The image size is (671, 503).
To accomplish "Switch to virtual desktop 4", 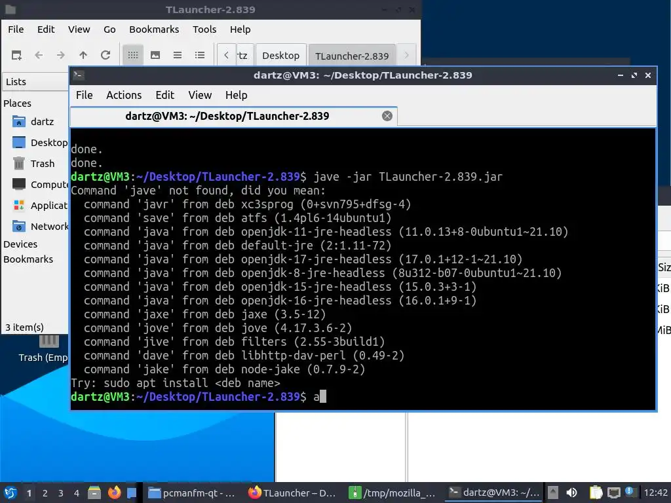I will pyautogui.click(x=77, y=493).
